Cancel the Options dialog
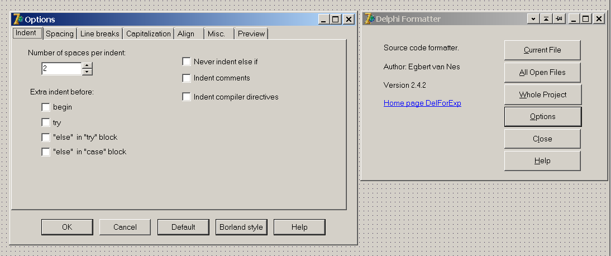 [x=125, y=227]
